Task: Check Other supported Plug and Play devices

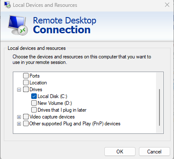Action: 26,124
